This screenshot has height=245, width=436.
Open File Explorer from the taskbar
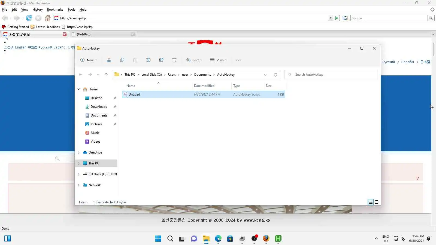[x=206, y=239]
